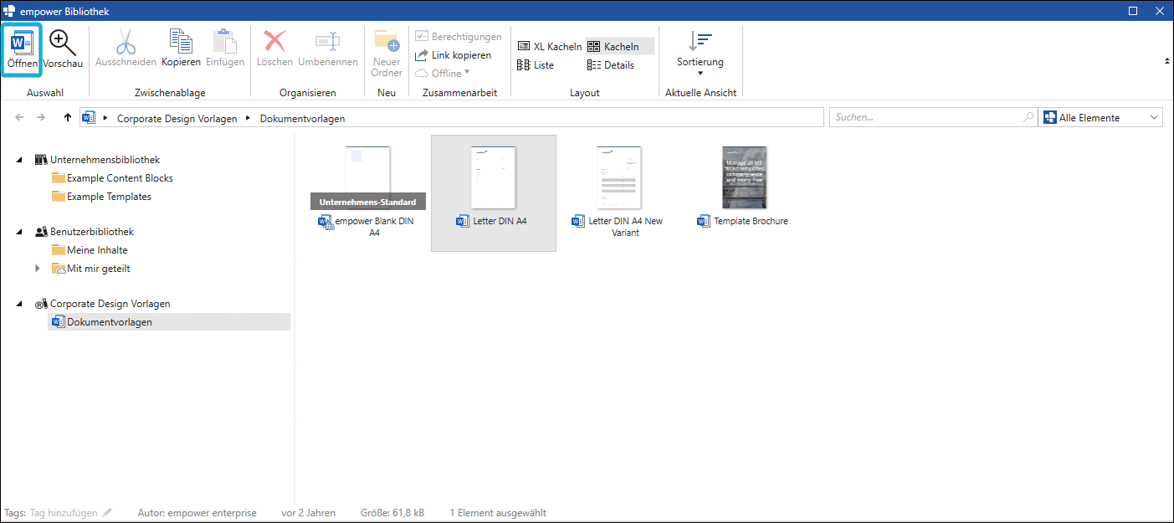Open the Meine Inhalte folder
Image resolution: width=1174 pixels, height=523 pixels.
tap(97, 250)
